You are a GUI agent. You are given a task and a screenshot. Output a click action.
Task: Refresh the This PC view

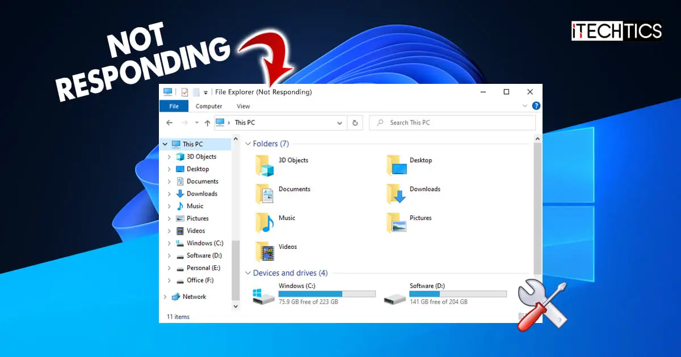tap(355, 122)
